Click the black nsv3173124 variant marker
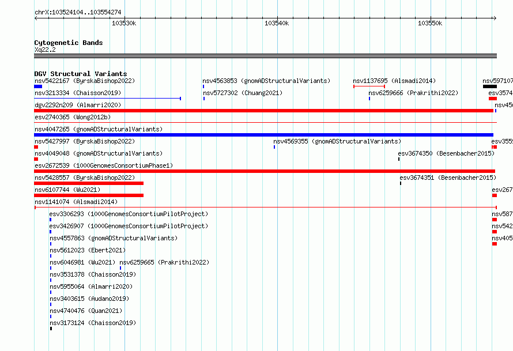The width and height of the screenshot is (513, 351). pos(51,329)
